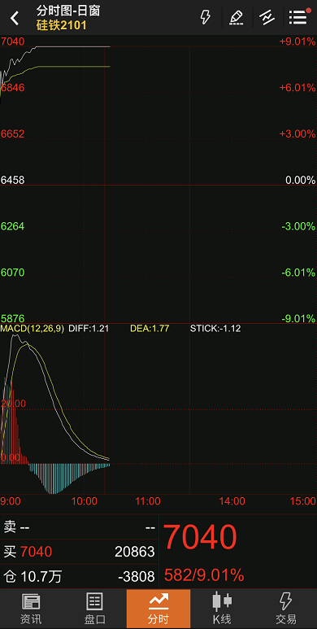Tap the 582/9.01% change value
Image resolution: width=317 pixels, height=629 pixels.
pos(204,575)
